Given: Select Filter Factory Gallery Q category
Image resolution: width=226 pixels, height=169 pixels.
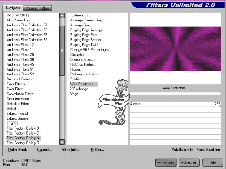Looking at the screenshot, I should pyautogui.click(x=23, y=143).
